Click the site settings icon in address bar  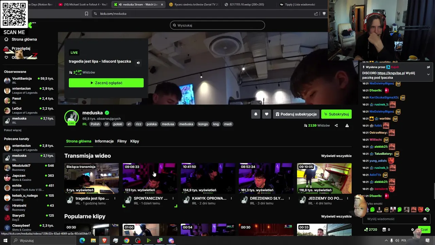[x=95, y=14]
